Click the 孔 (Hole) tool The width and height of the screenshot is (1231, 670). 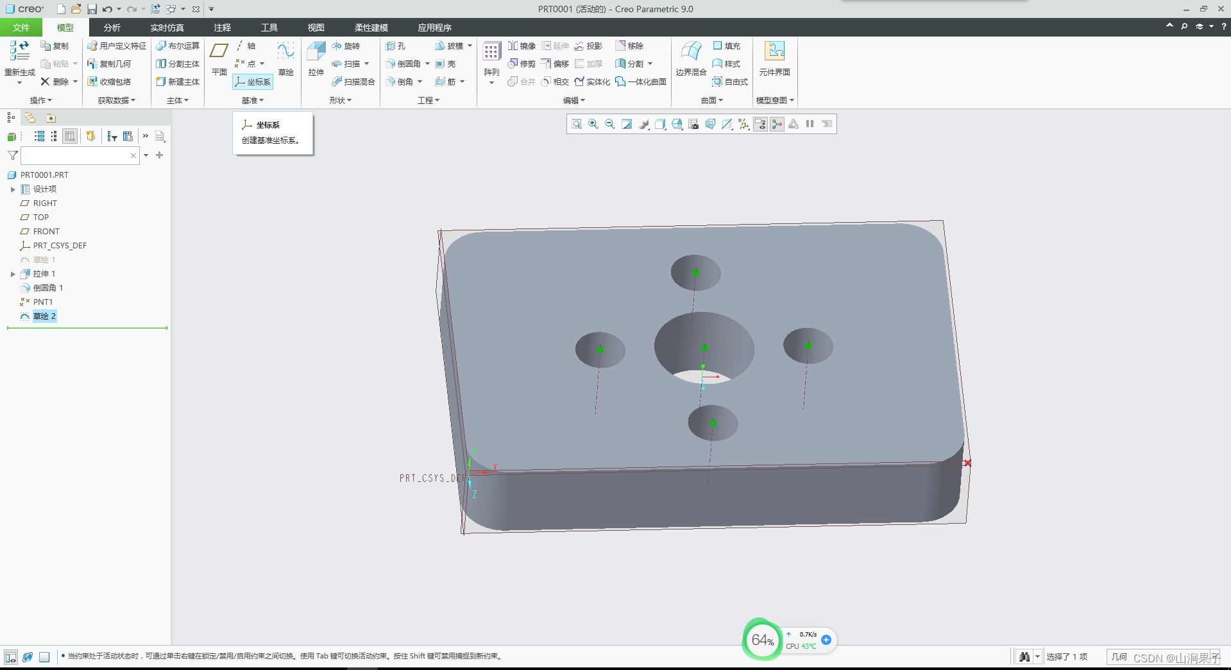396,46
